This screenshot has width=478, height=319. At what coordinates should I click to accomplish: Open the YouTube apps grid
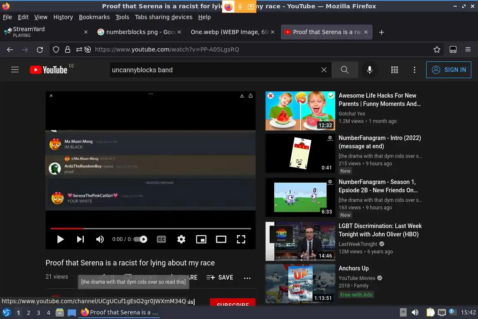click(x=395, y=70)
